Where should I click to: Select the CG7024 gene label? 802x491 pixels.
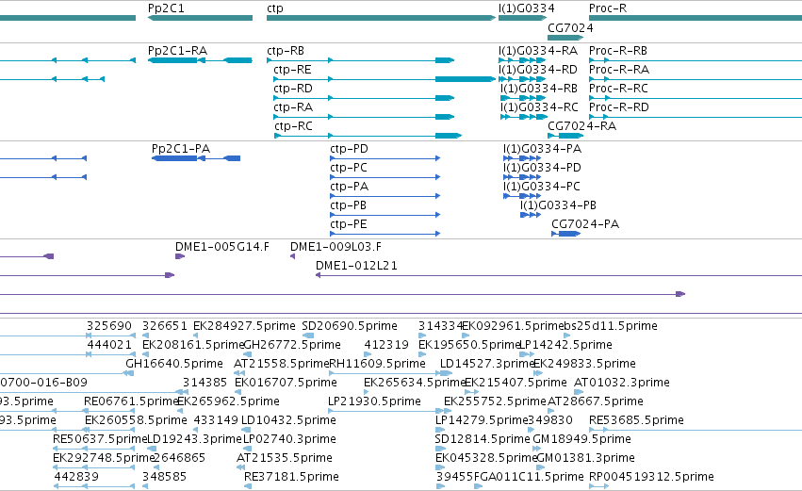tap(570, 27)
